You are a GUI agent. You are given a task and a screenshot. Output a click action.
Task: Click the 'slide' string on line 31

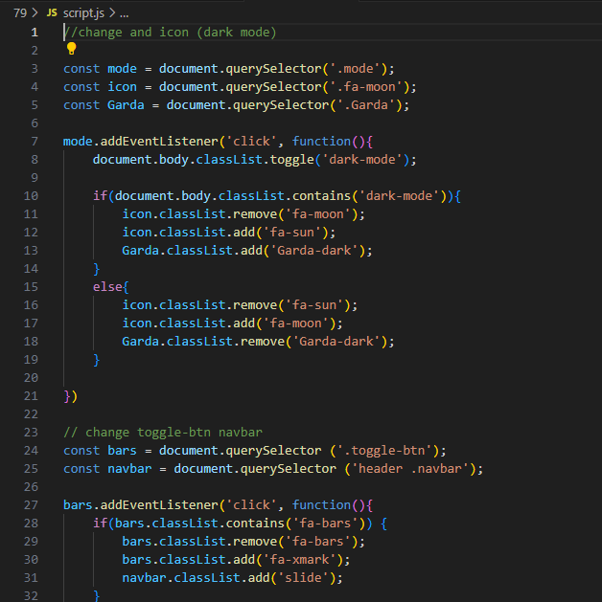pos(303,577)
